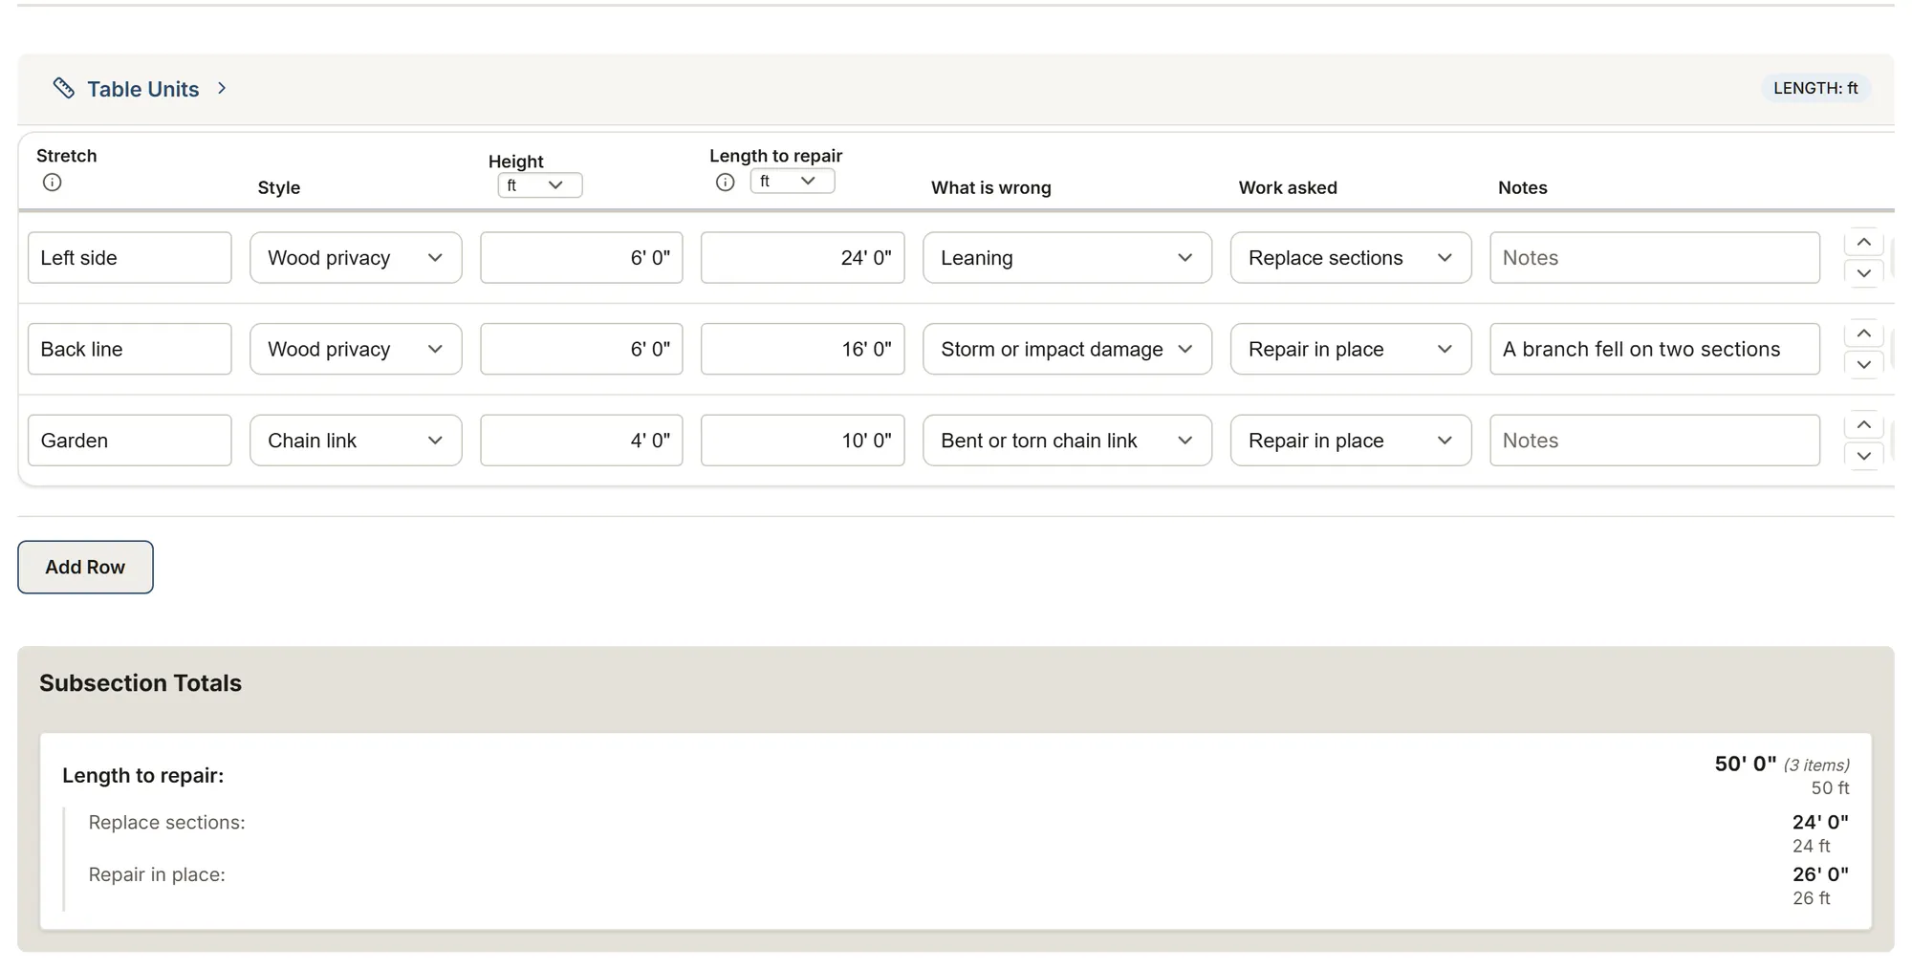
Task: Expand the Table Units chevron
Action: [x=222, y=88]
